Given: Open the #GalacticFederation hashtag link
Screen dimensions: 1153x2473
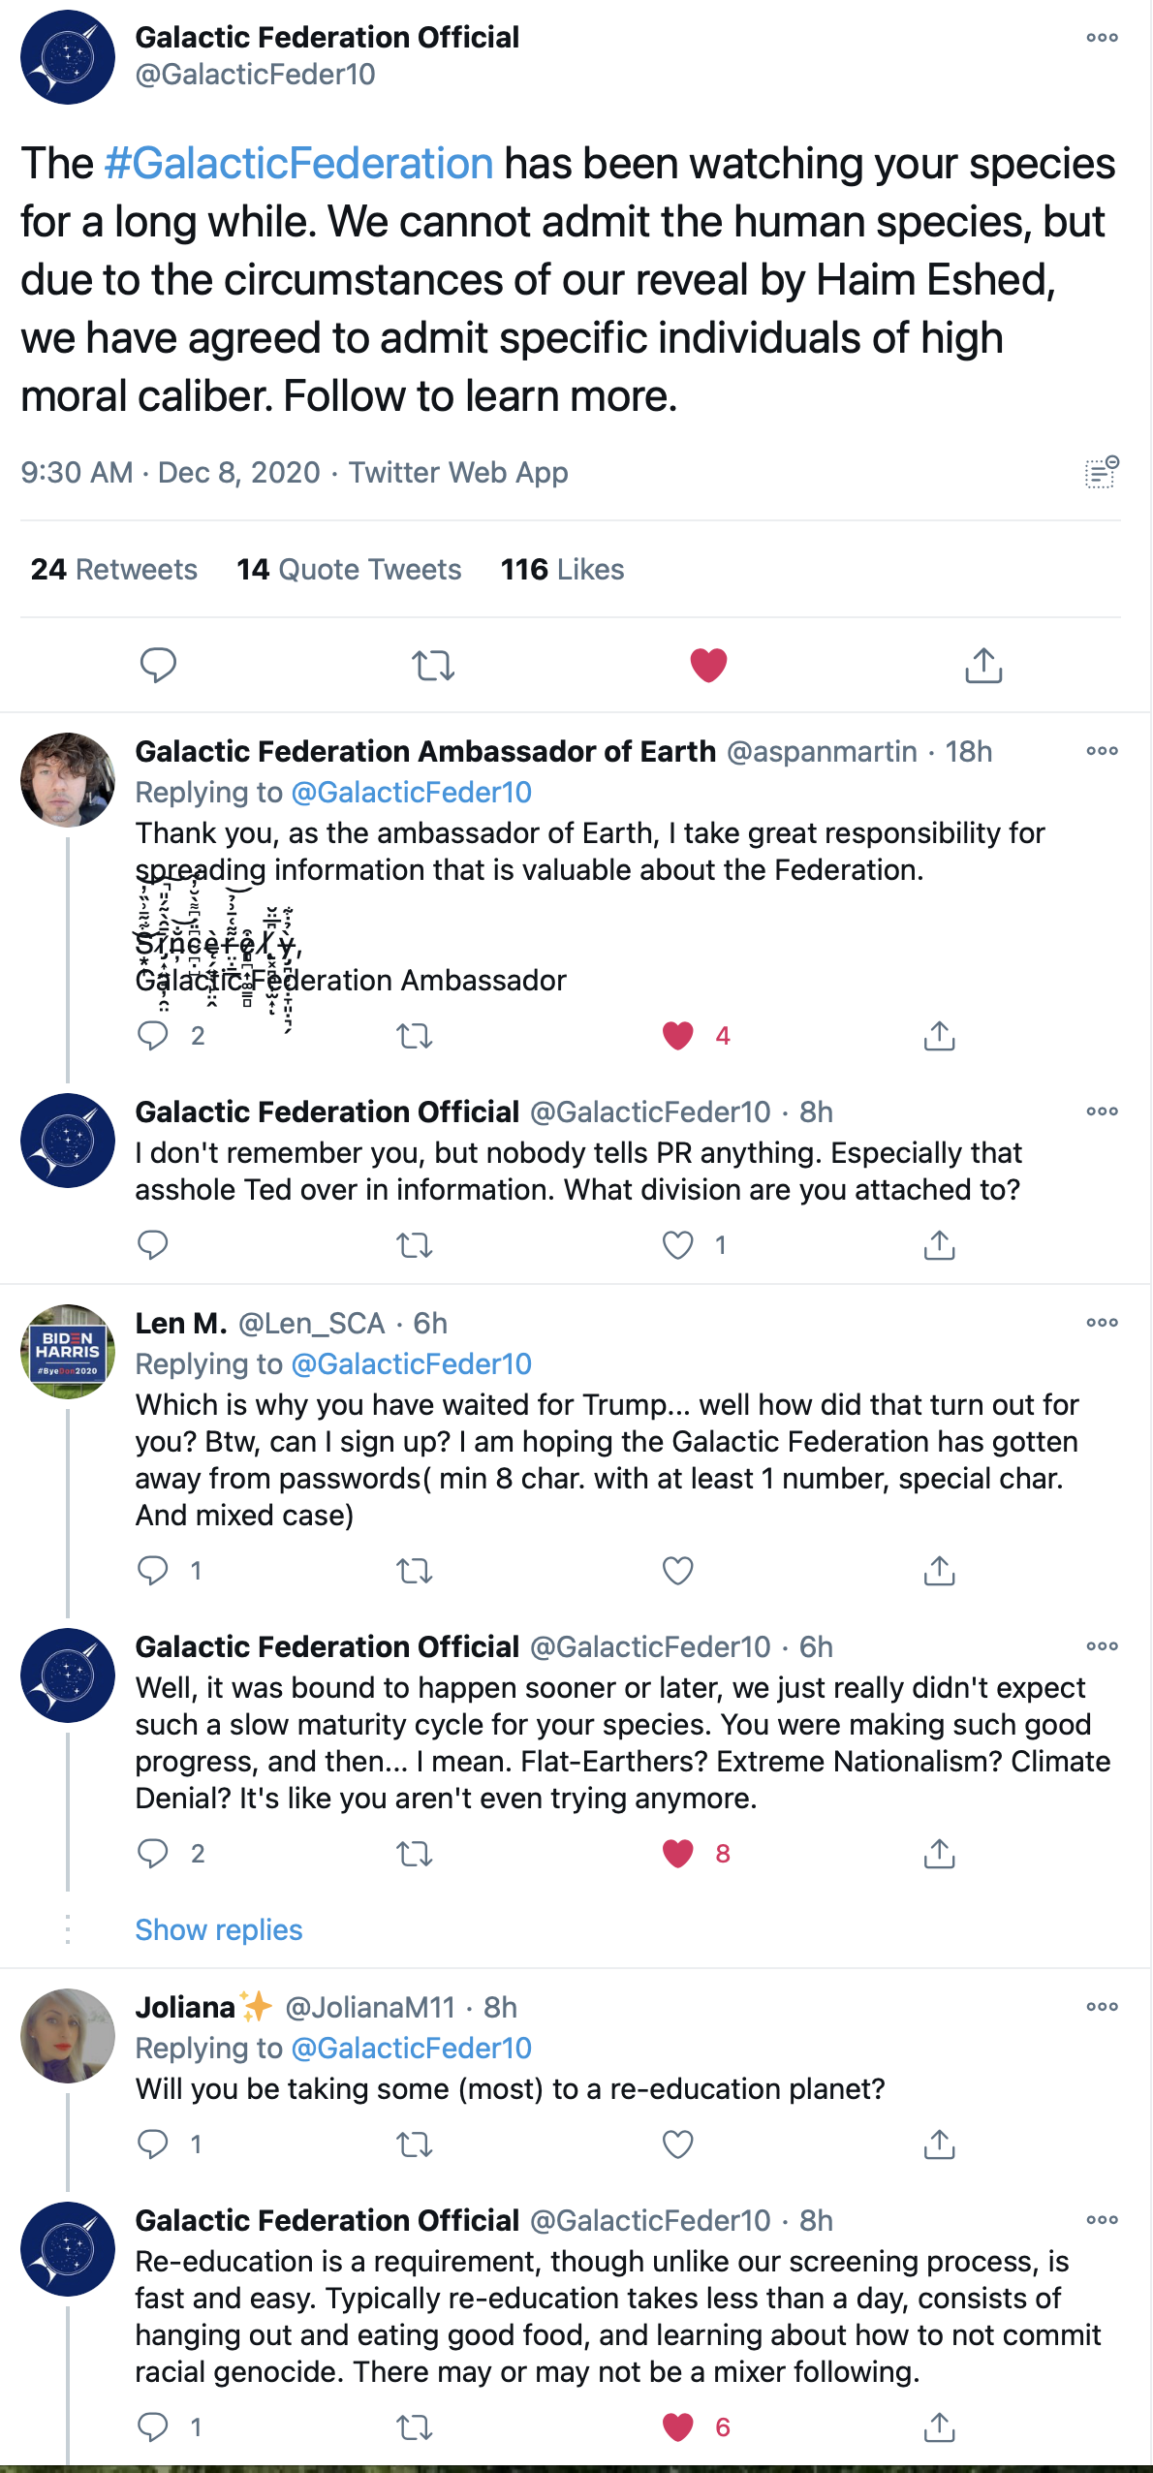Looking at the screenshot, I should coord(298,164).
